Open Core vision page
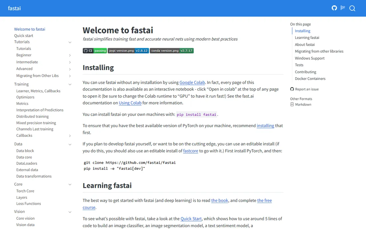This screenshot has height=229, width=366. 25,218
